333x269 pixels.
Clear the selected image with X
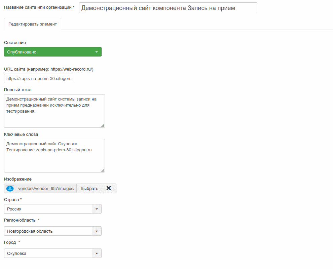point(109,188)
